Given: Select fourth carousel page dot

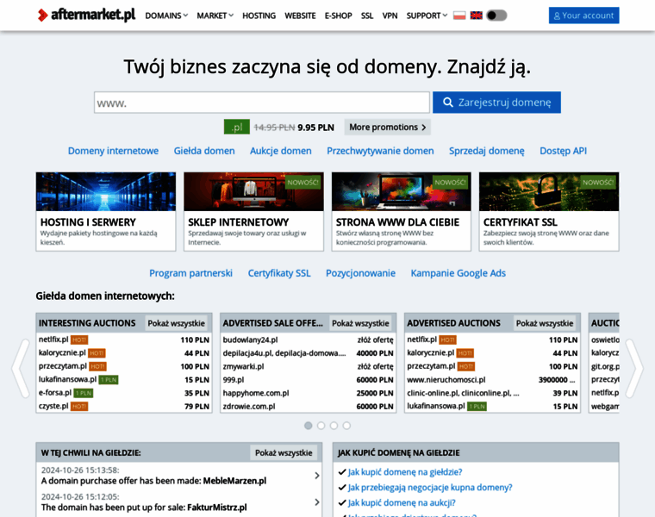Looking at the screenshot, I should [346, 426].
